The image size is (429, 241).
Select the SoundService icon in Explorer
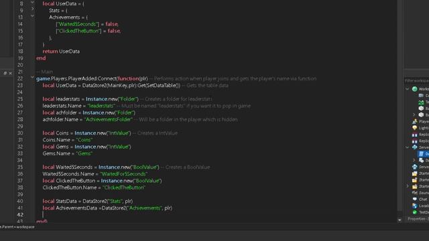click(415, 193)
